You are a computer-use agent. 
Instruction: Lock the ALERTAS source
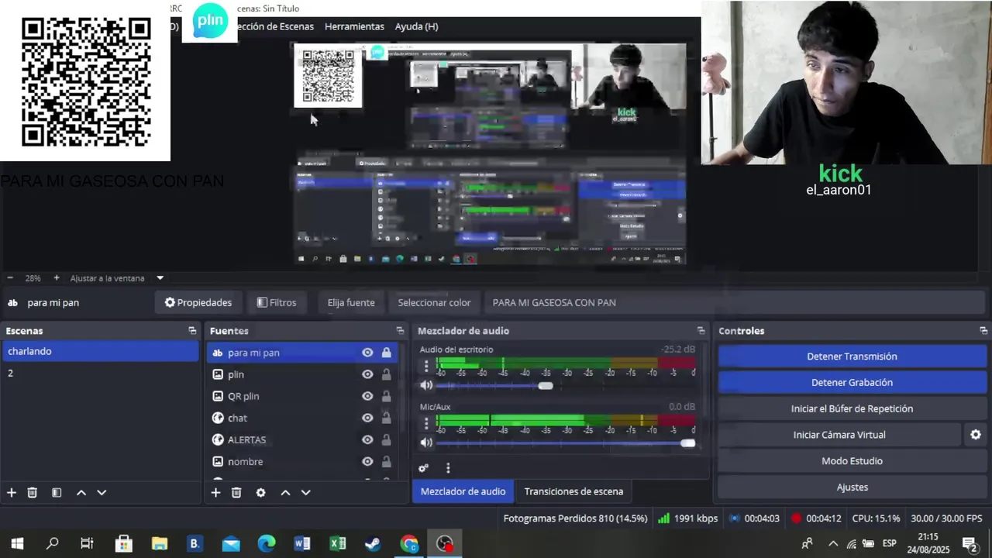pyautogui.click(x=386, y=439)
